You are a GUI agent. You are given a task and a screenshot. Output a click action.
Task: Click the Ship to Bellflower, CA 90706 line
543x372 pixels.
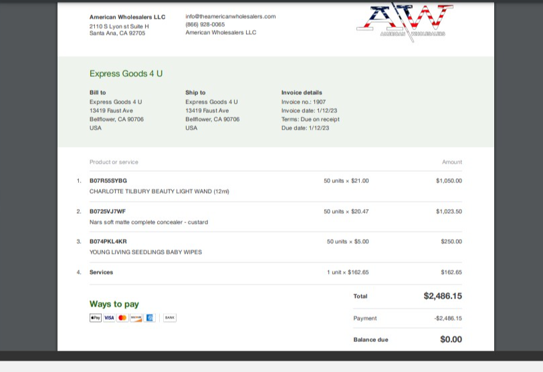(x=213, y=120)
